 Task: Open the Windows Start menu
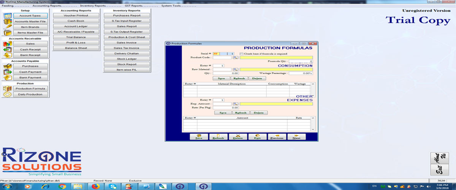click(x=7, y=186)
